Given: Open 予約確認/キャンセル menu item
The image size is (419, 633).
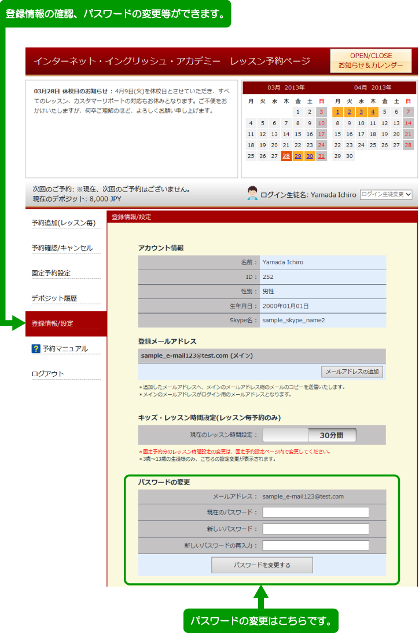Looking at the screenshot, I should pyautogui.click(x=63, y=248).
